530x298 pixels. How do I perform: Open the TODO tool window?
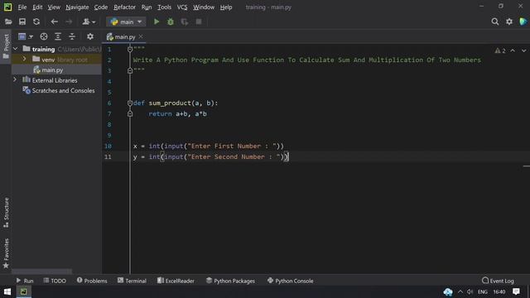pos(55,281)
